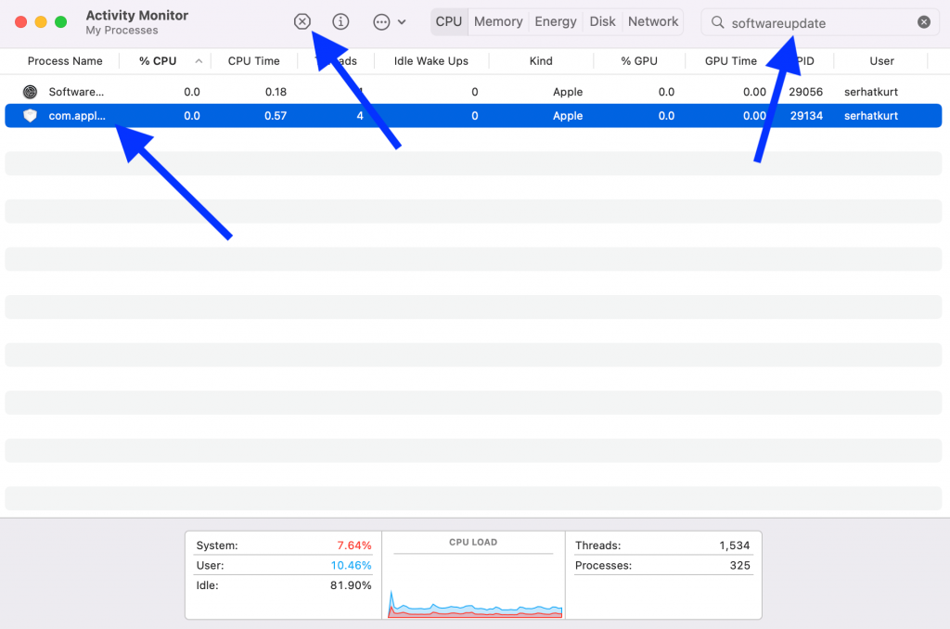Click the green full screen window button
This screenshot has width=950, height=629.
pyautogui.click(x=60, y=22)
